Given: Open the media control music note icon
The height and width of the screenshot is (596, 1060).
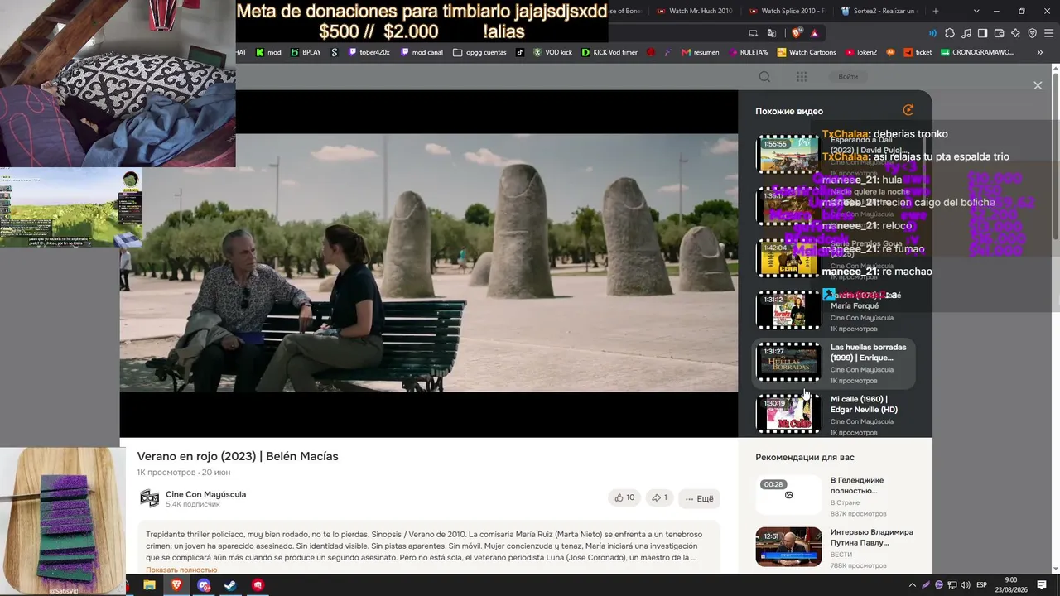Looking at the screenshot, I should click(x=966, y=33).
